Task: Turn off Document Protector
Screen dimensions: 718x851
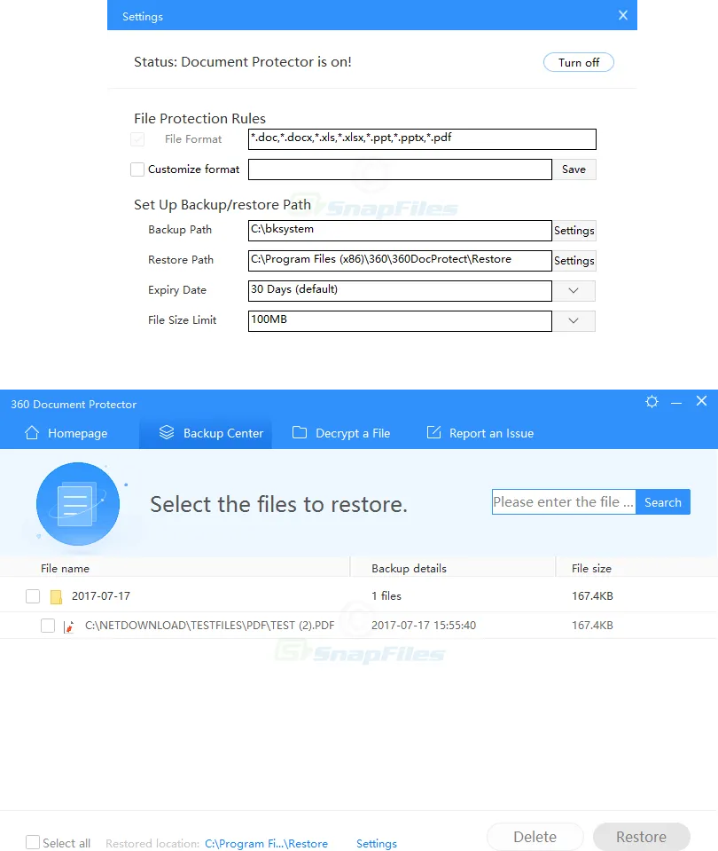Action: point(579,62)
